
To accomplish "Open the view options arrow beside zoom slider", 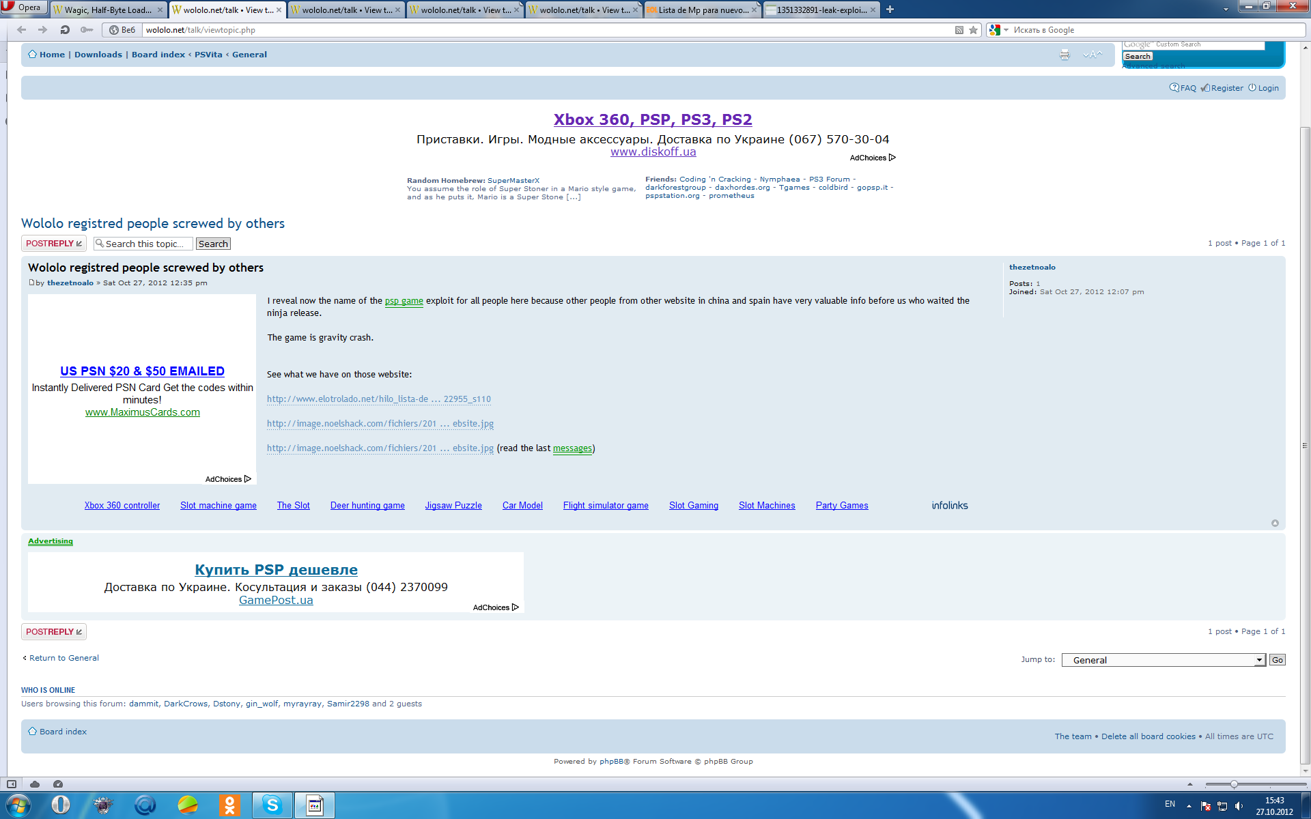I will (x=1190, y=784).
